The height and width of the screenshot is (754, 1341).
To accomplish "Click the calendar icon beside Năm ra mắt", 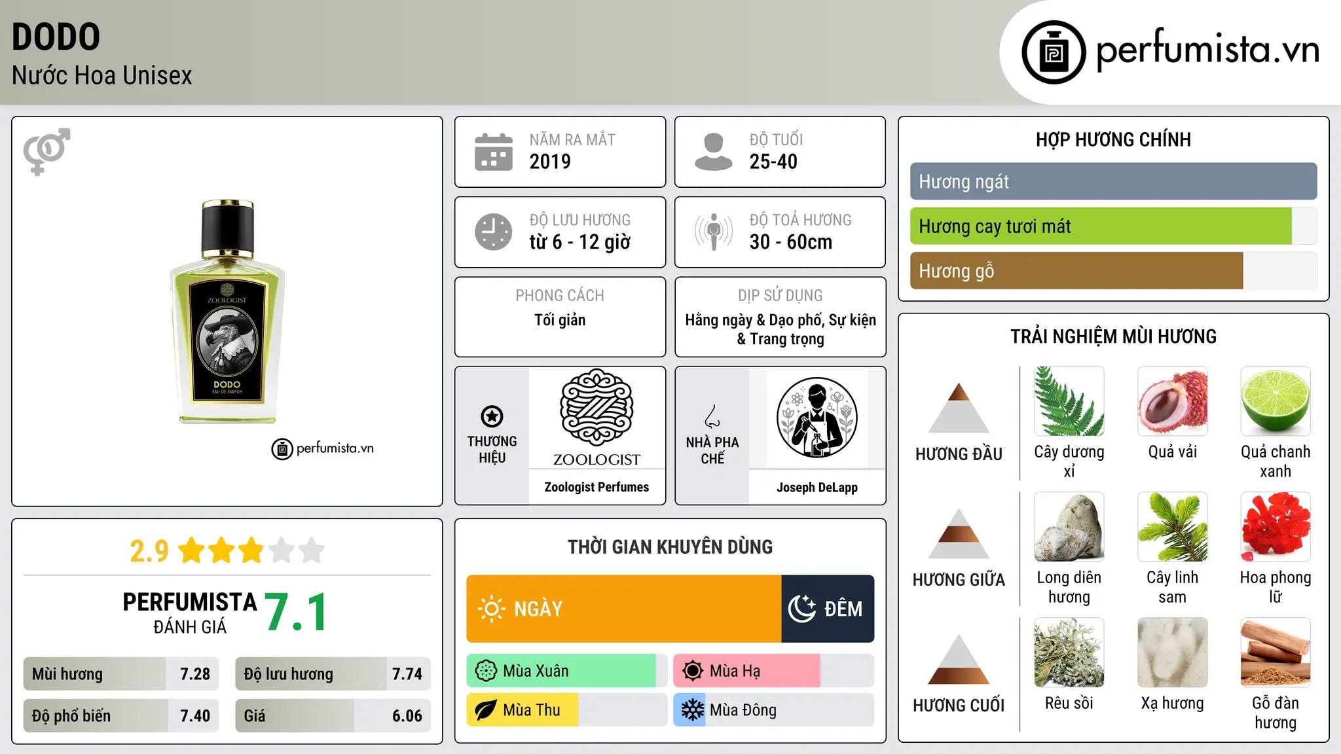I will [494, 152].
